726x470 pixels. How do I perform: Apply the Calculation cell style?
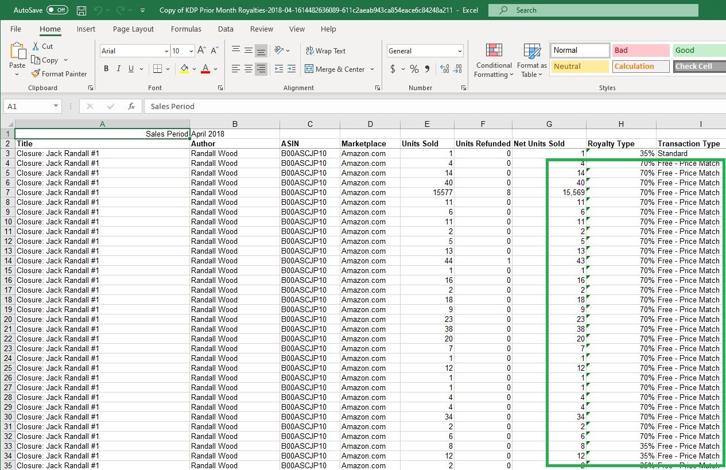641,67
